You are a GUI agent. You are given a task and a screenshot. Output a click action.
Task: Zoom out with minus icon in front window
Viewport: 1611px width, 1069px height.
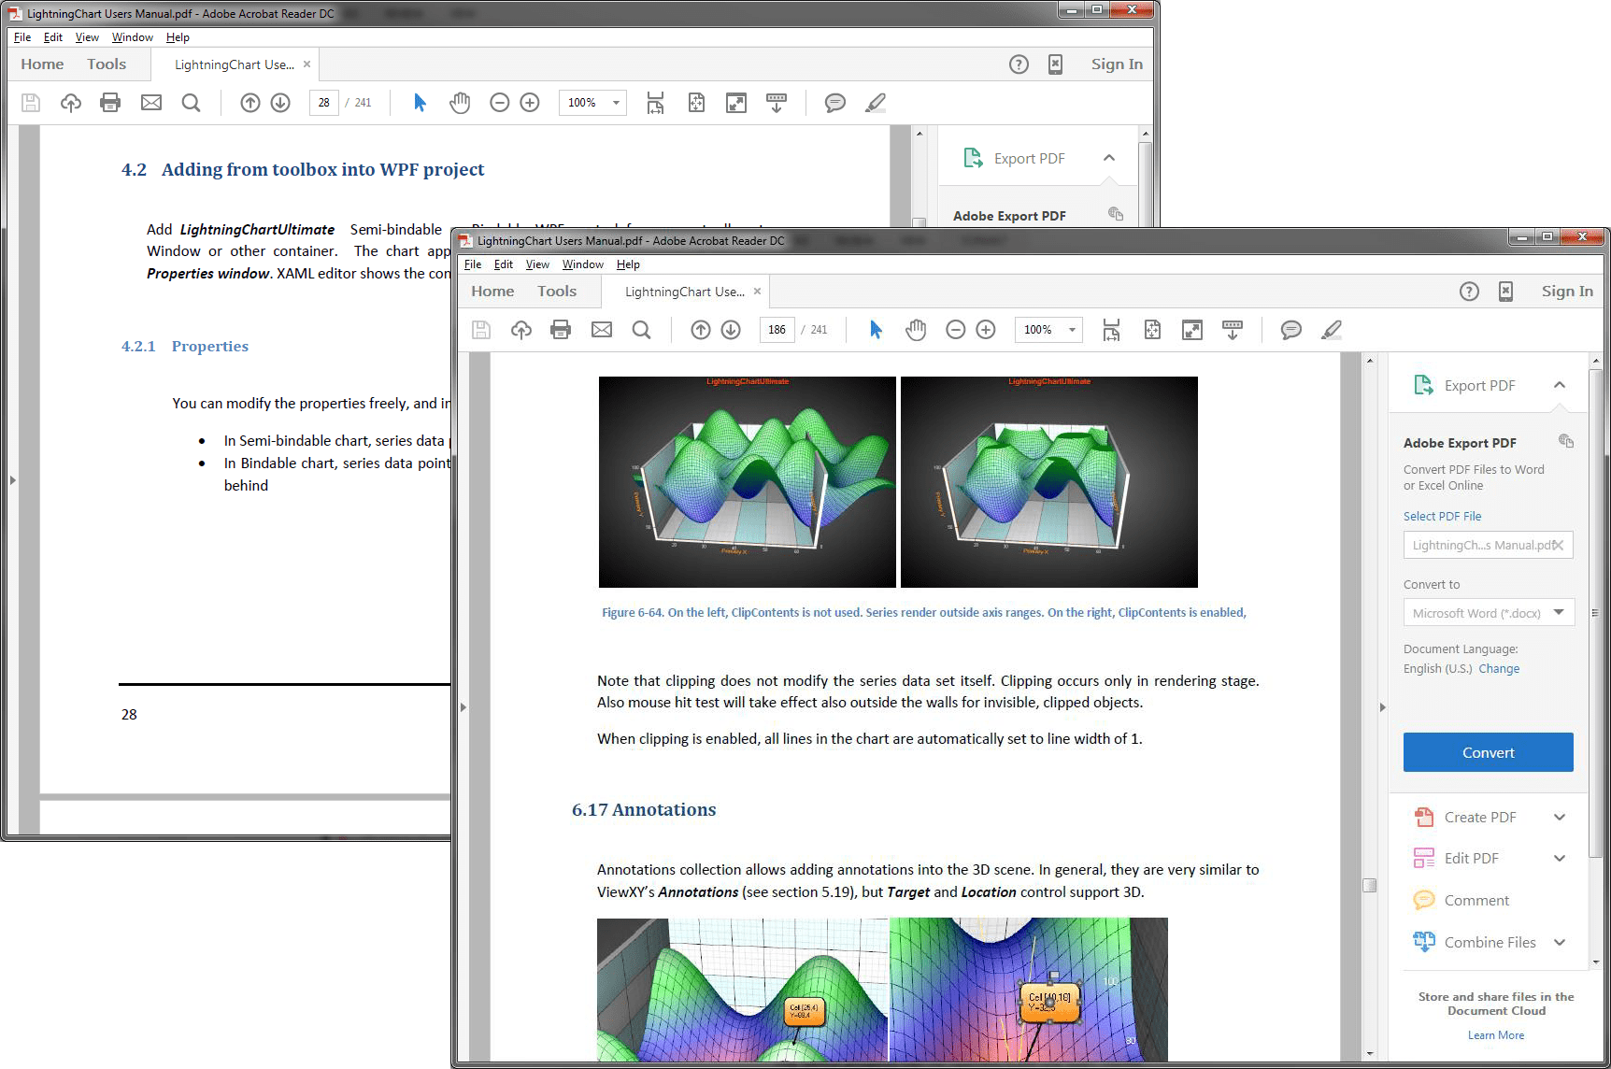point(955,330)
